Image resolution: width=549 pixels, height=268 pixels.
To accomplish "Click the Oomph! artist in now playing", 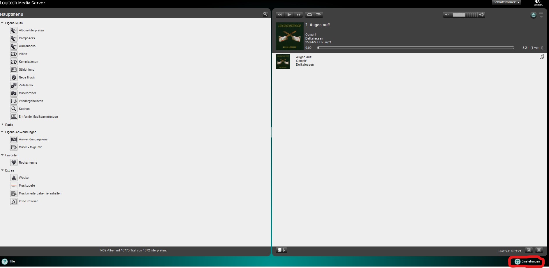I will coord(311,35).
